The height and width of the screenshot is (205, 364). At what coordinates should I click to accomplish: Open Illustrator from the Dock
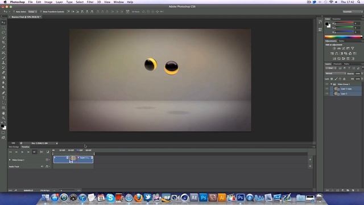(222, 198)
